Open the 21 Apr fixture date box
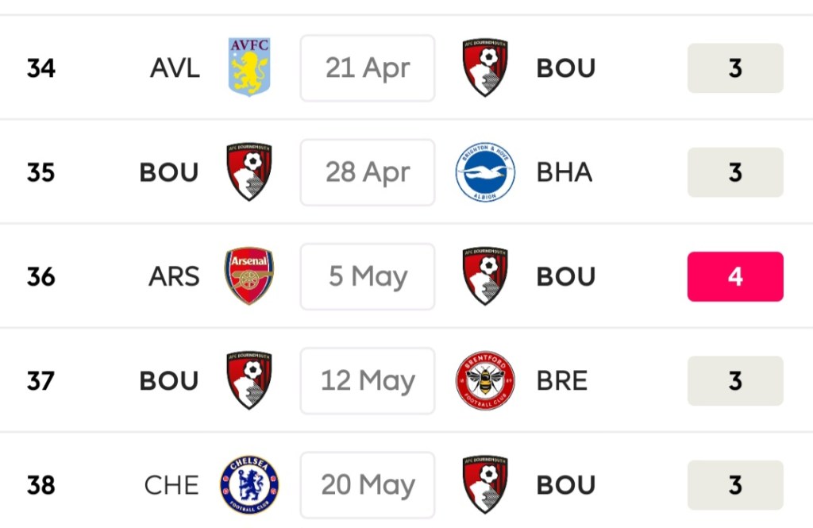 point(368,68)
